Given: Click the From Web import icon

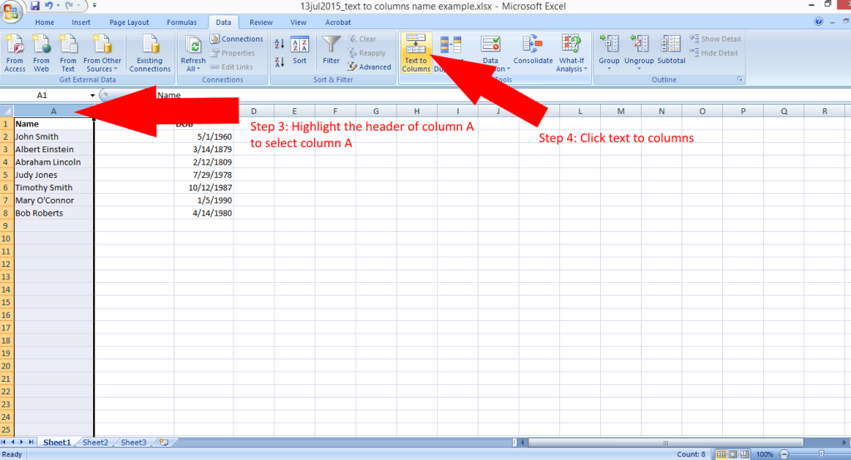Looking at the screenshot, I should [x=42, y=52].
